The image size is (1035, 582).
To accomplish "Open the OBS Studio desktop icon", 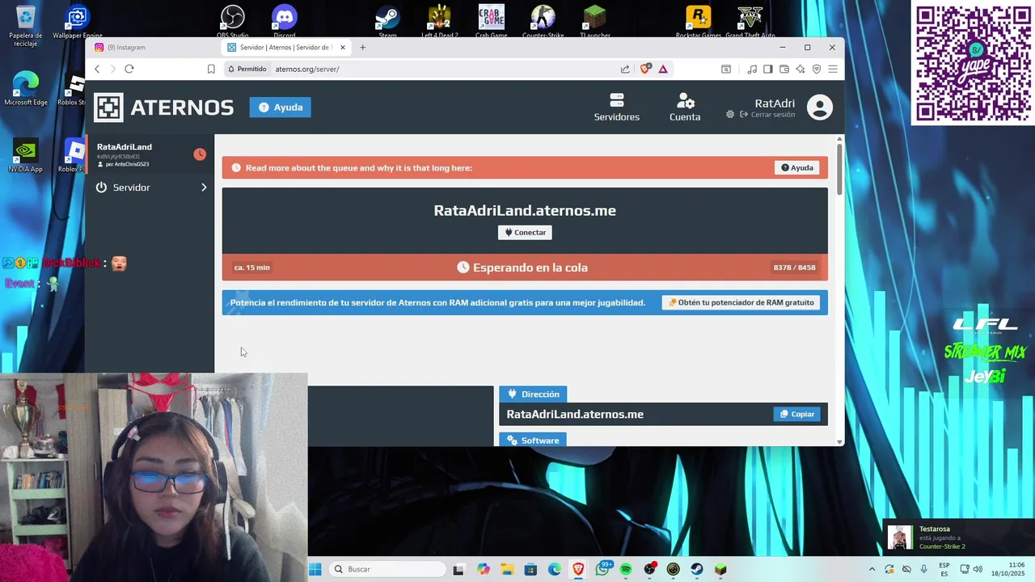I will tap(233, 22).
